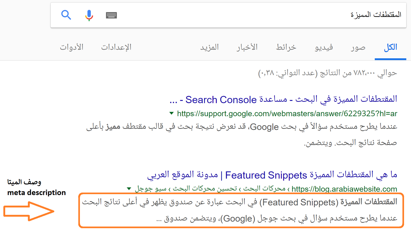Open the الأخبار (News) tab
411x236 pixels.
coord(247,47)
